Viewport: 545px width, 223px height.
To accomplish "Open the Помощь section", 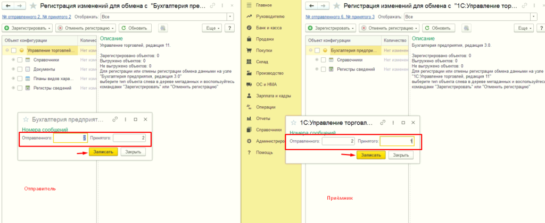I will pyautogui.click(x=264, y=152).
